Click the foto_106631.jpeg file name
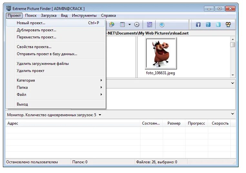246x173 pixels. 160,73
